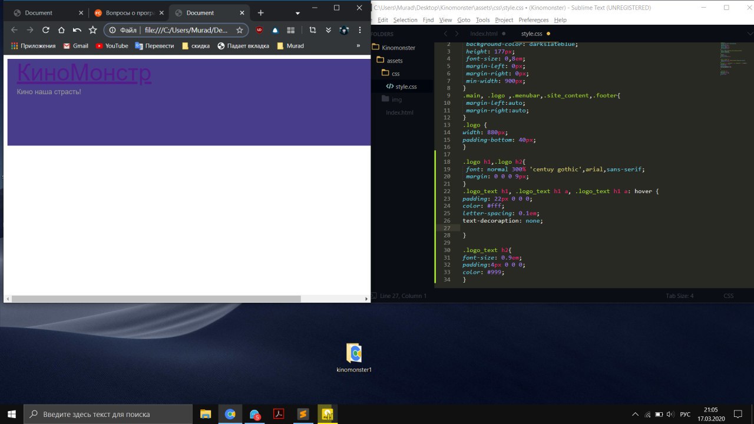Go forward in the Chrome browser
754x424 pixels.
pos(30,30)
